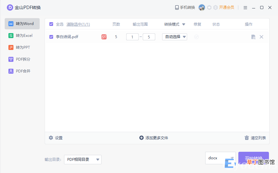Click start page field showing 1
278x173 pixels.
pyautogui.click(x=132, y=37)
